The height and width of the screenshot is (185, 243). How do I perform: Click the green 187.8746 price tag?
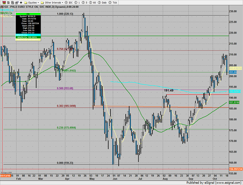click(236, 102)
